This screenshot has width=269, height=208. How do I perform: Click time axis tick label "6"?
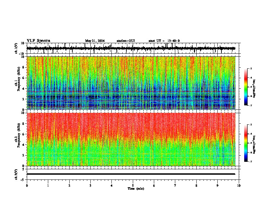(154, 186)
